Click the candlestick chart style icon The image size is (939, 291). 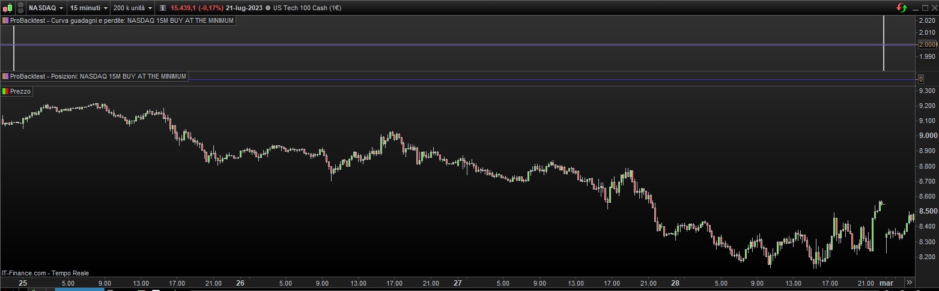point(8,8)
